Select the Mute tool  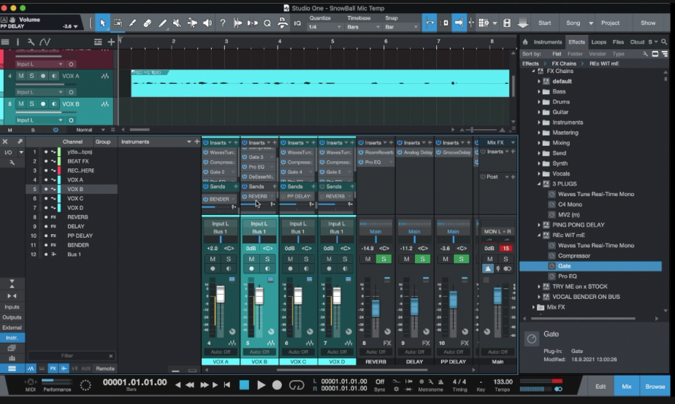coord(177,23)
